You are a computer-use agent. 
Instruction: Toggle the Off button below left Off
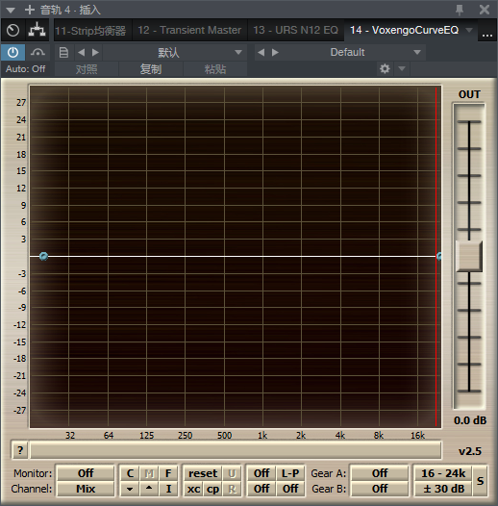(261, 489)
